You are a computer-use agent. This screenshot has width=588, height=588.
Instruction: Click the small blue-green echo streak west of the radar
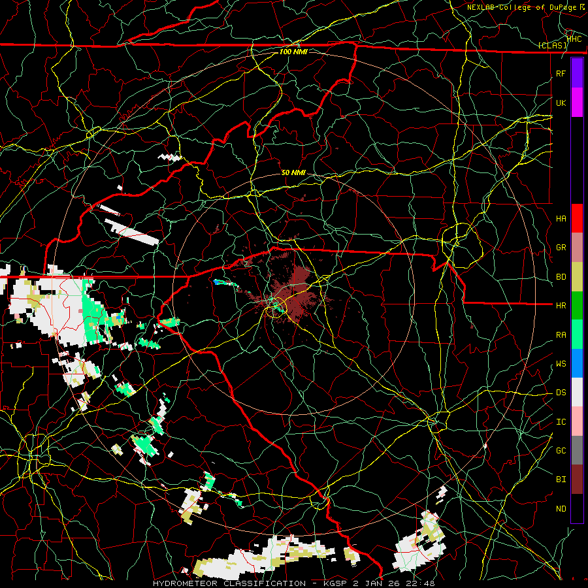[x=226, y=284]
